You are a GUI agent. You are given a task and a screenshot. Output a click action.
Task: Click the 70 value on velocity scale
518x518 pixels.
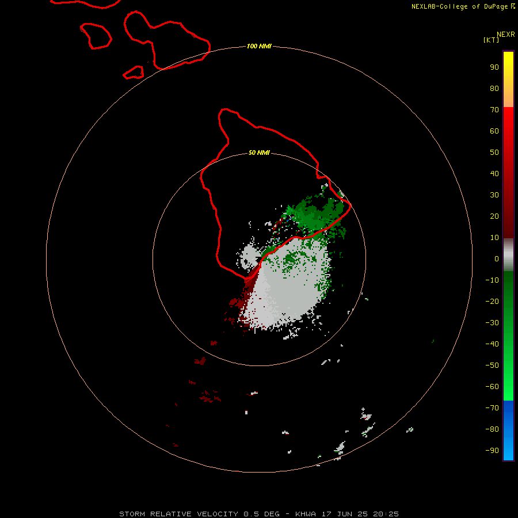click(494, 110)
